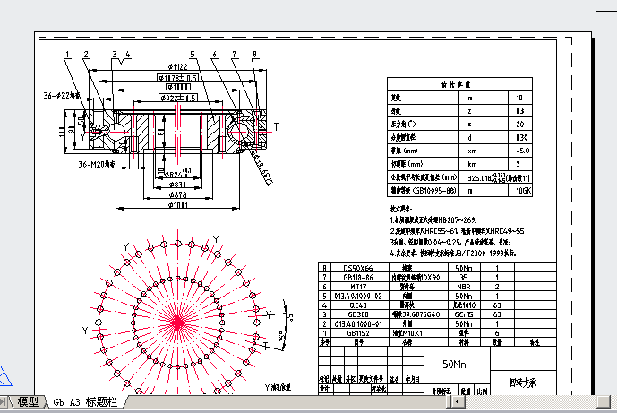617x413 pixels.
Task: Click the 325.018 span value in gear table
Action: (x=480, y=178)
